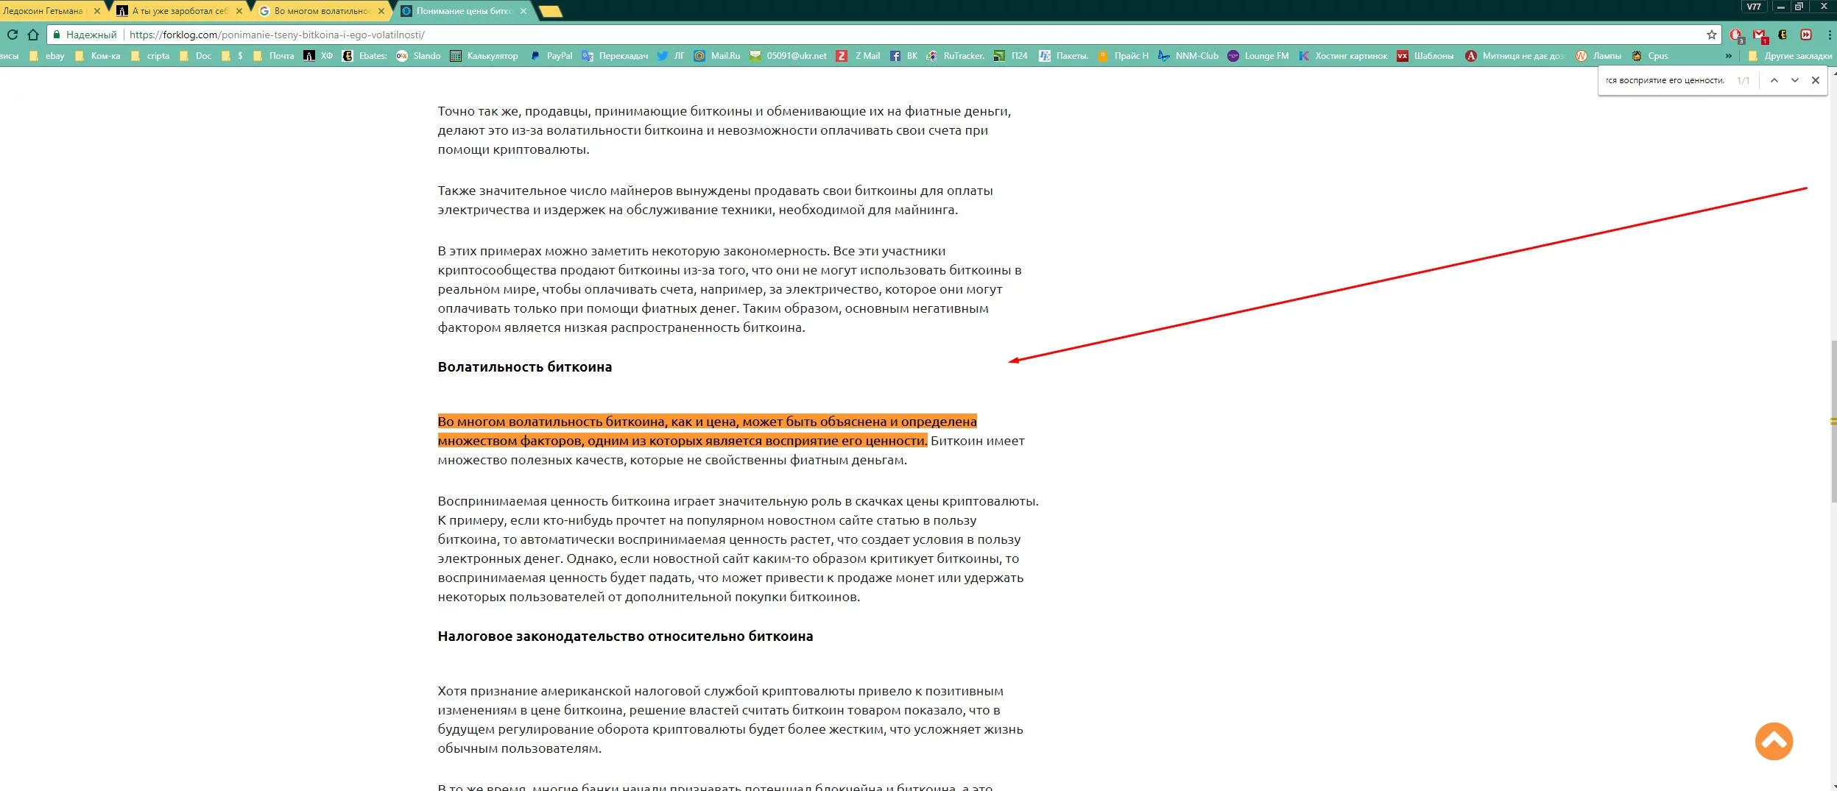Viewport: 1837px width, 791px height.
Task: Open the Пакеты bookmark
Action: [1063, 56]
